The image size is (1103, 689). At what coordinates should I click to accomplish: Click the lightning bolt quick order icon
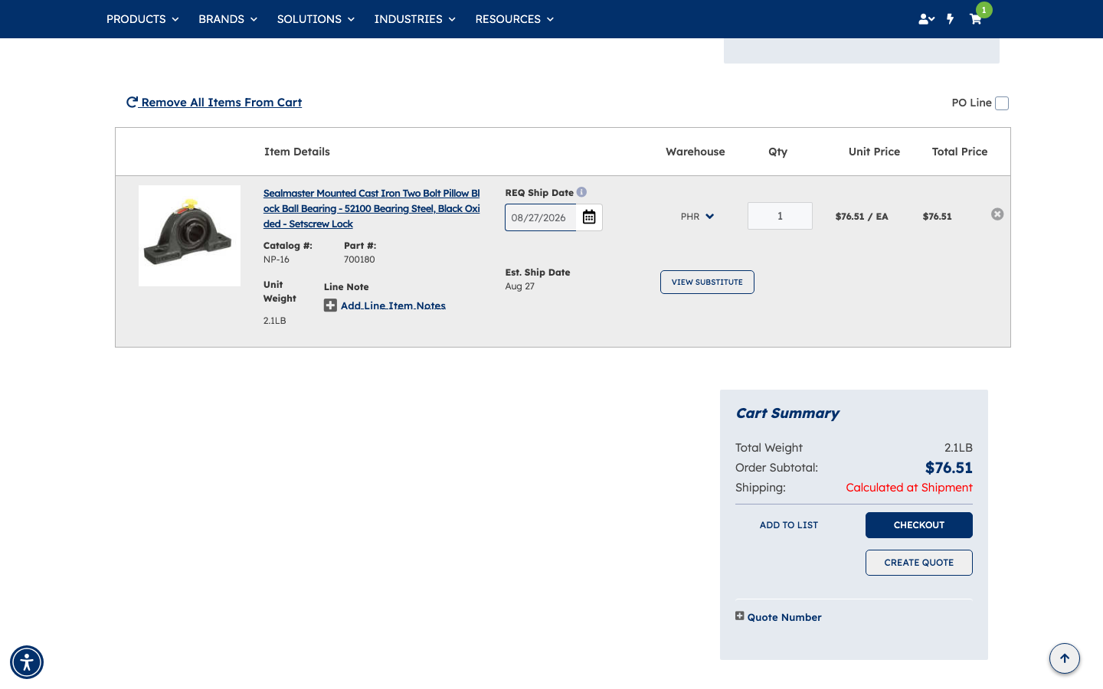951,19
